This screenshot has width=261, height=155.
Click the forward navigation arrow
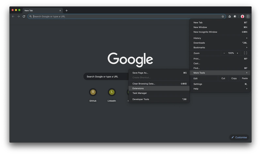tap(19, 17)
